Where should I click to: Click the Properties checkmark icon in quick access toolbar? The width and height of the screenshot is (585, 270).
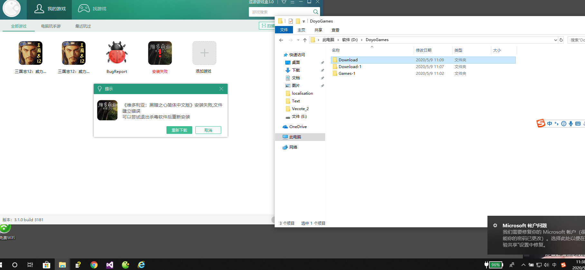click(x=291, y=21)
